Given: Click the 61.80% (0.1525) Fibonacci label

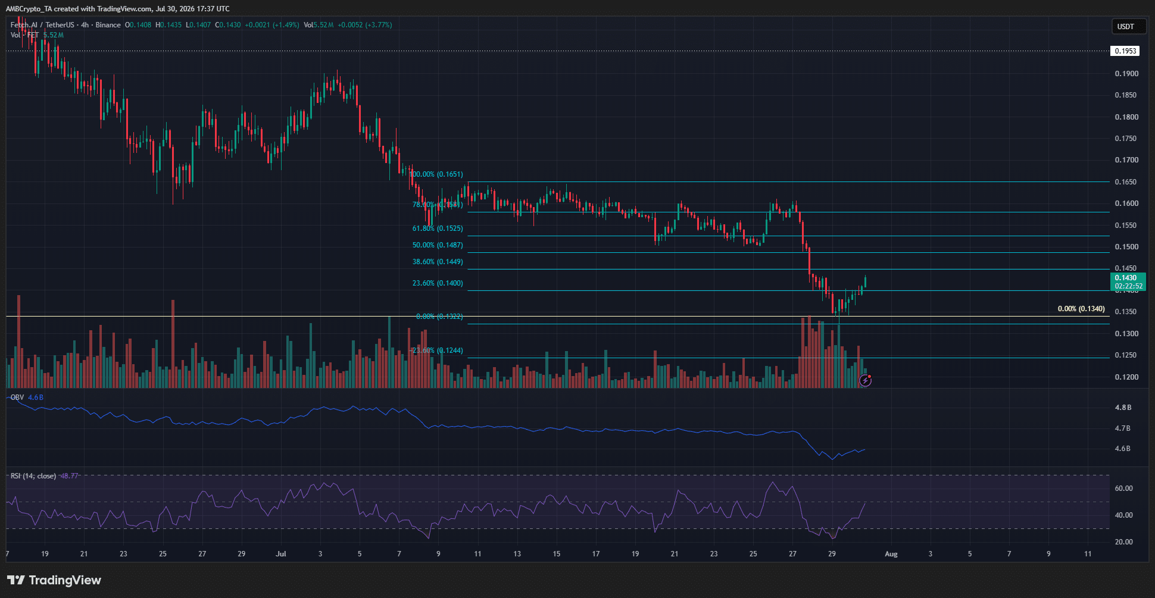Looking at the screenshot, I should [438, 228].
